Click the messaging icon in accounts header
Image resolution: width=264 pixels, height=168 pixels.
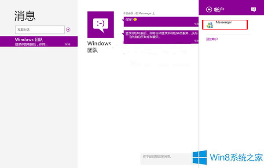coord(253,9)
